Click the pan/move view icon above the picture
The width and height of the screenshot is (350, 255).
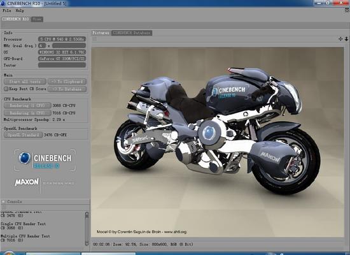(340, 39)
